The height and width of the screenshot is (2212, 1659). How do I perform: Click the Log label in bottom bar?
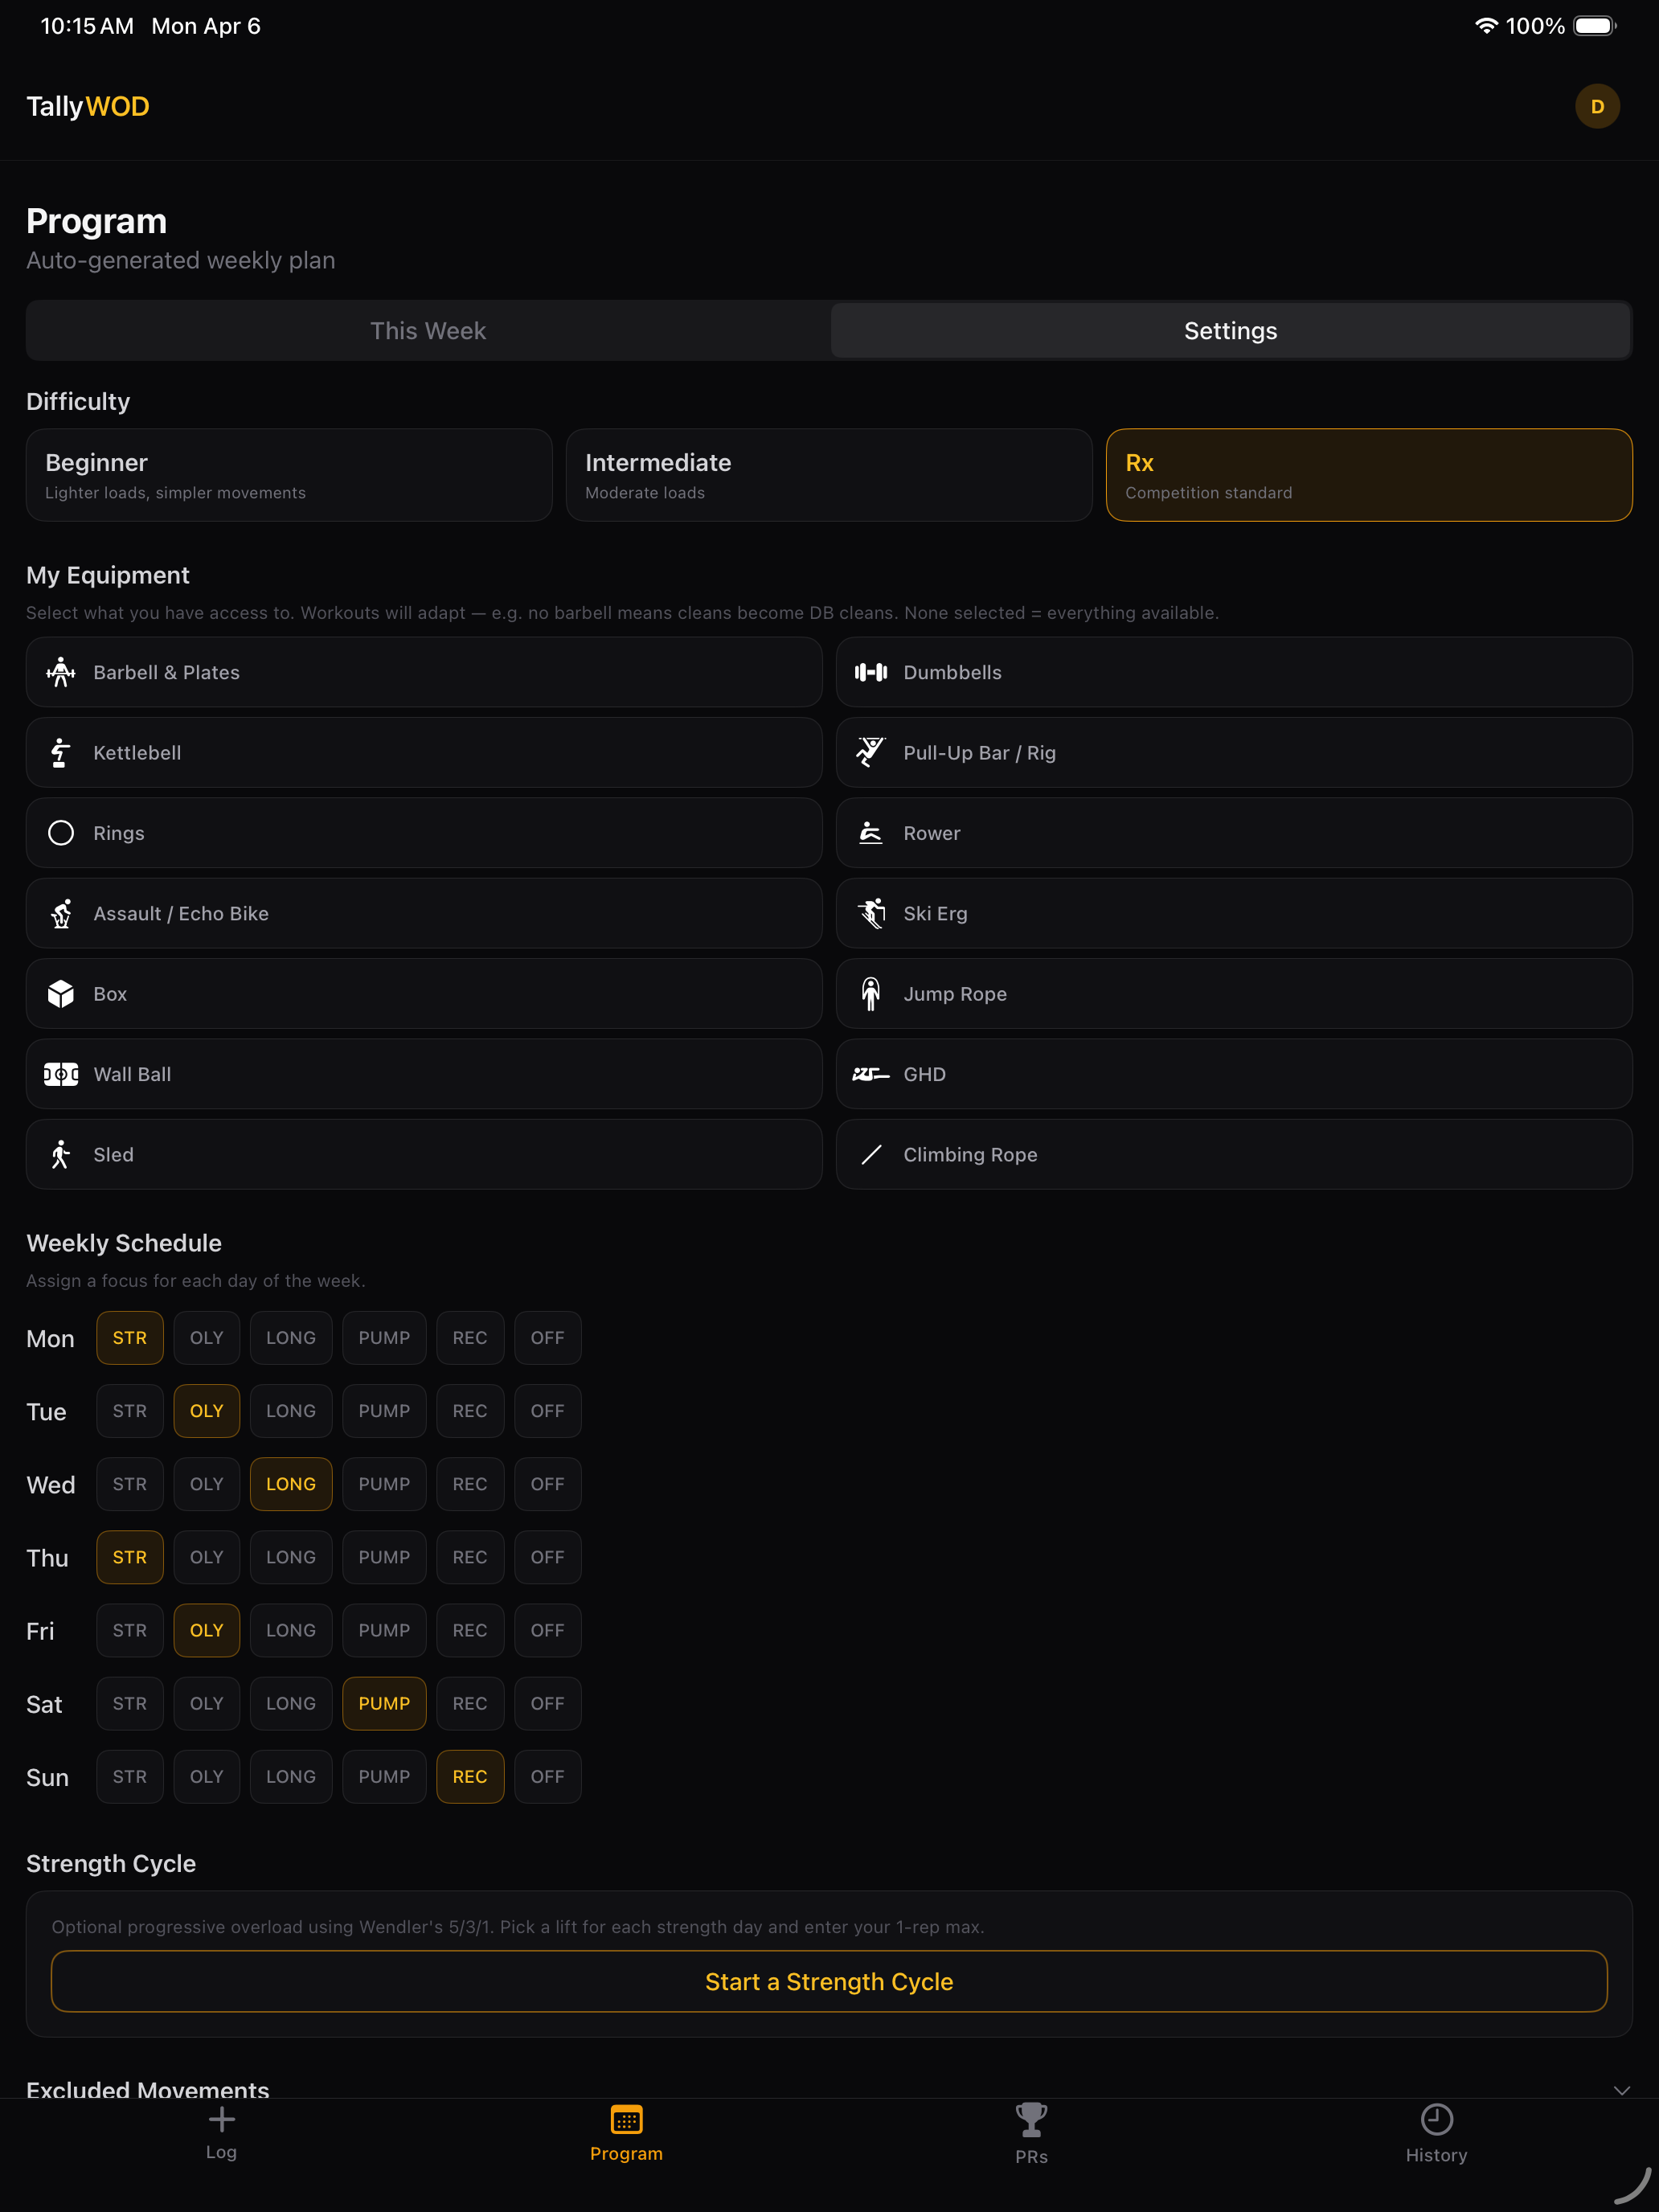(222, 2152)
